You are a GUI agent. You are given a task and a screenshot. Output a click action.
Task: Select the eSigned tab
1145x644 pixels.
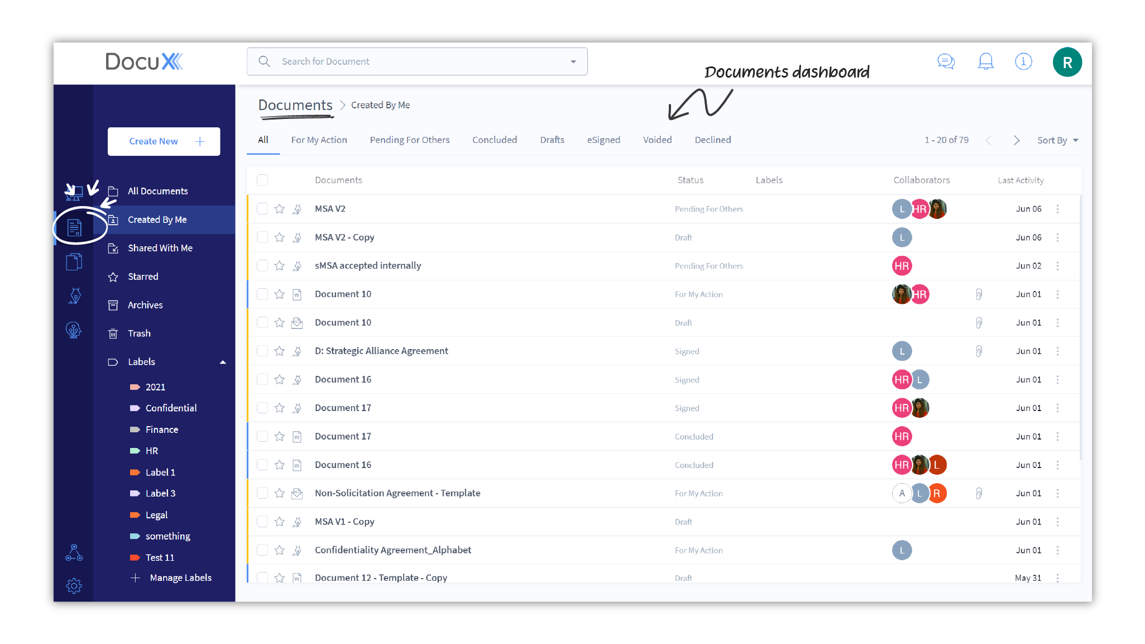pyautogui.click(x=604, y=140)
